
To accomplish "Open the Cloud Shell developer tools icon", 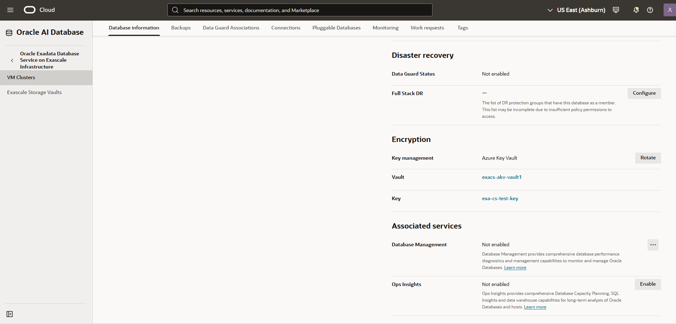I will [616, 10].
